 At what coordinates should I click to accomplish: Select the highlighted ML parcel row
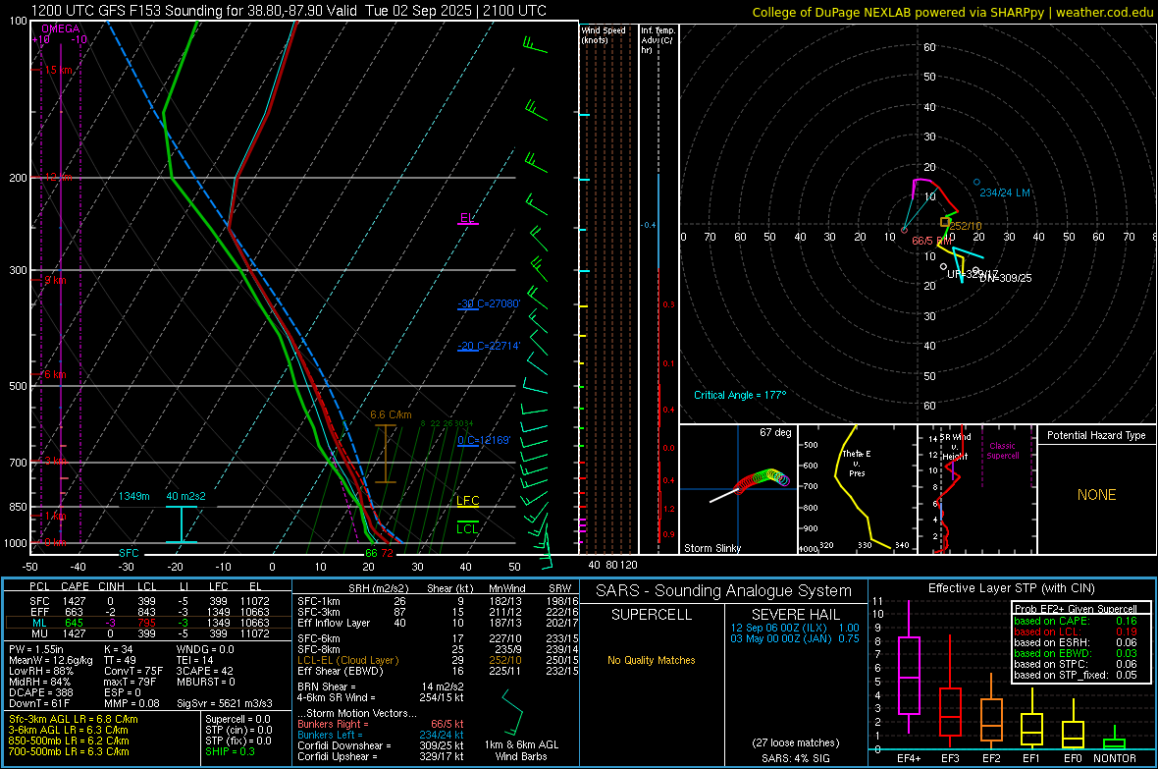pos(147,623)
